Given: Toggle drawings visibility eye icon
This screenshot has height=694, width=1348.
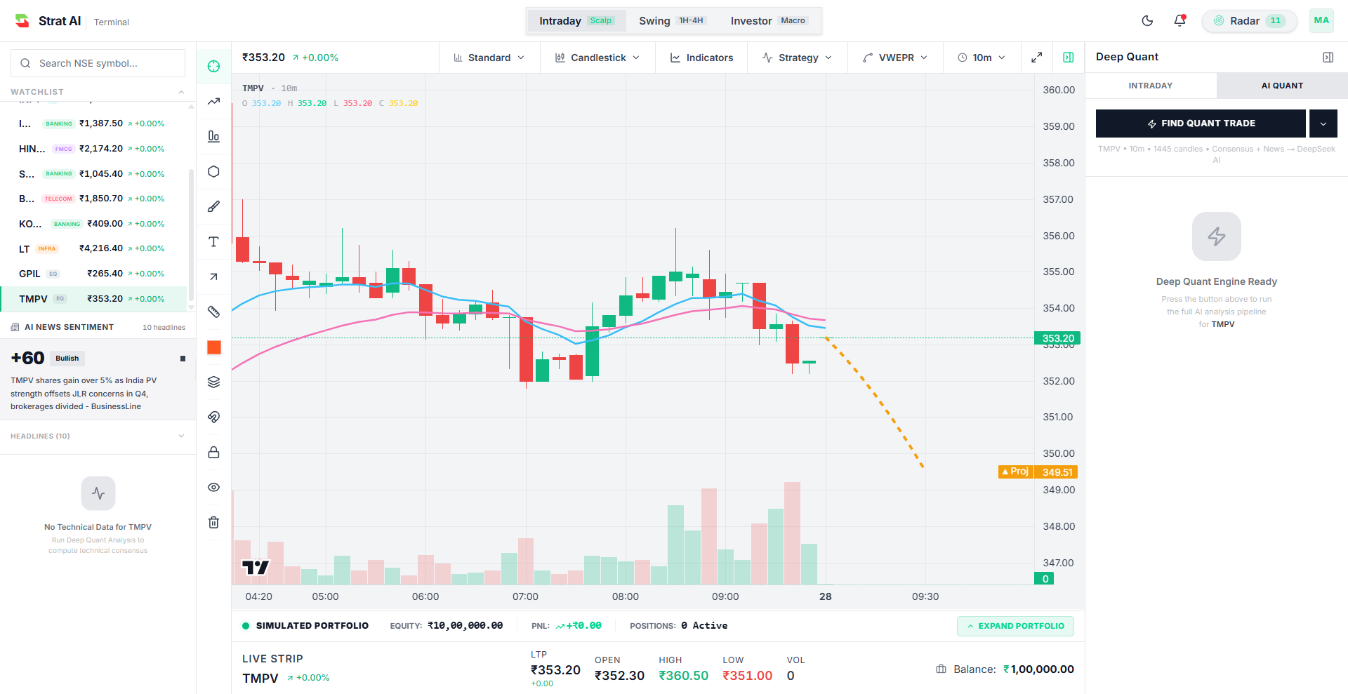Looking at the screenshot, I should [214, 487].
